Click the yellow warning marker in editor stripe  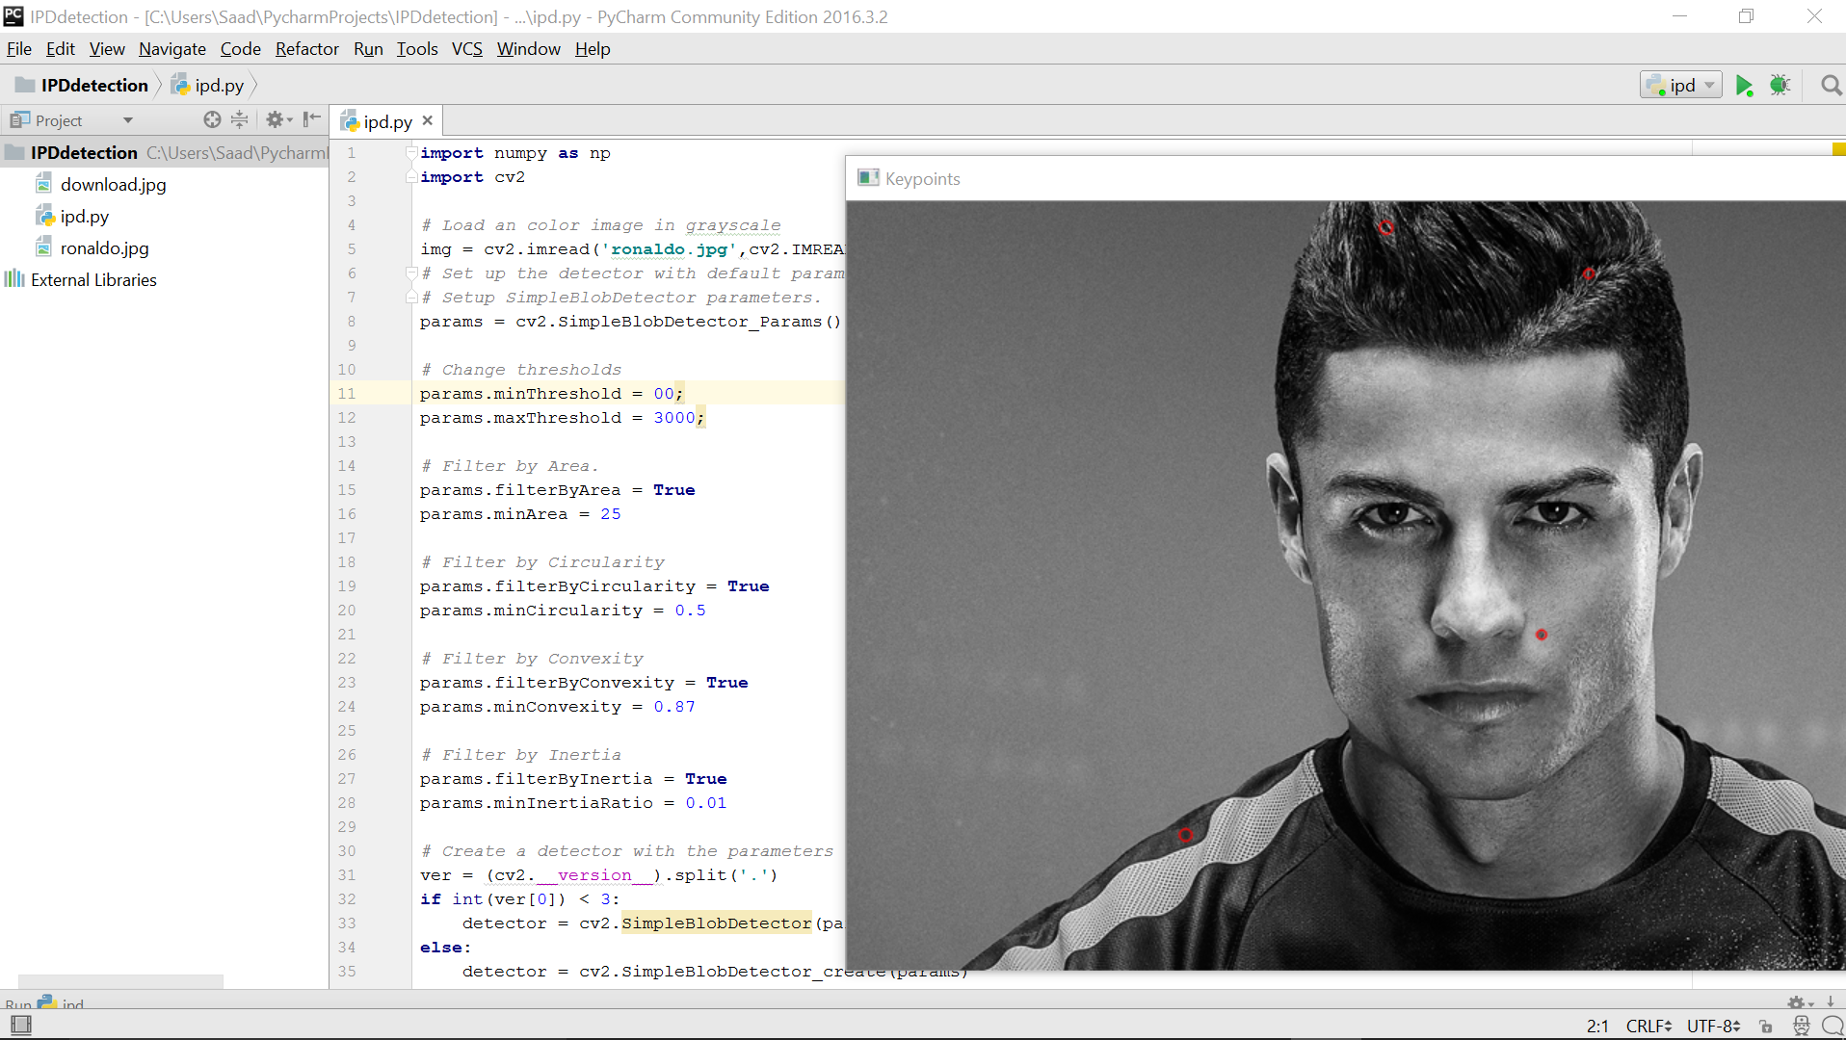click(1838, 149)
